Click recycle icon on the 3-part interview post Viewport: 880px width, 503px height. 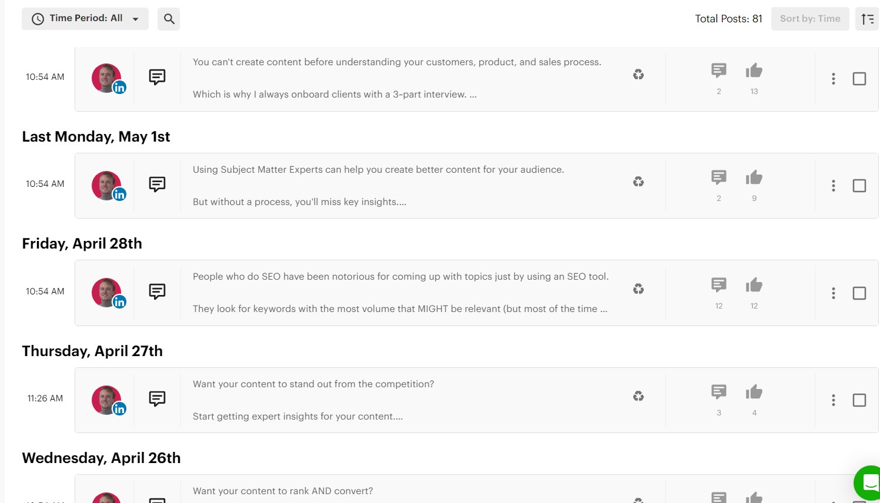pos(638,75)
